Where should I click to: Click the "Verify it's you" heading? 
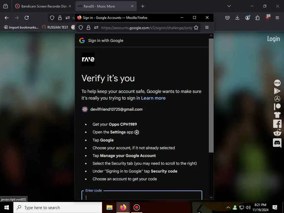pyautogui.click(x=108, y=78)
